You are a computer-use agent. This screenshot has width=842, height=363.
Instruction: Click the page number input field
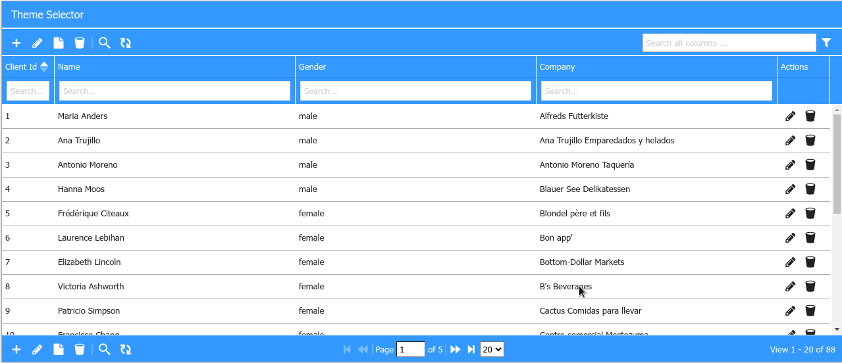point(411,350)
